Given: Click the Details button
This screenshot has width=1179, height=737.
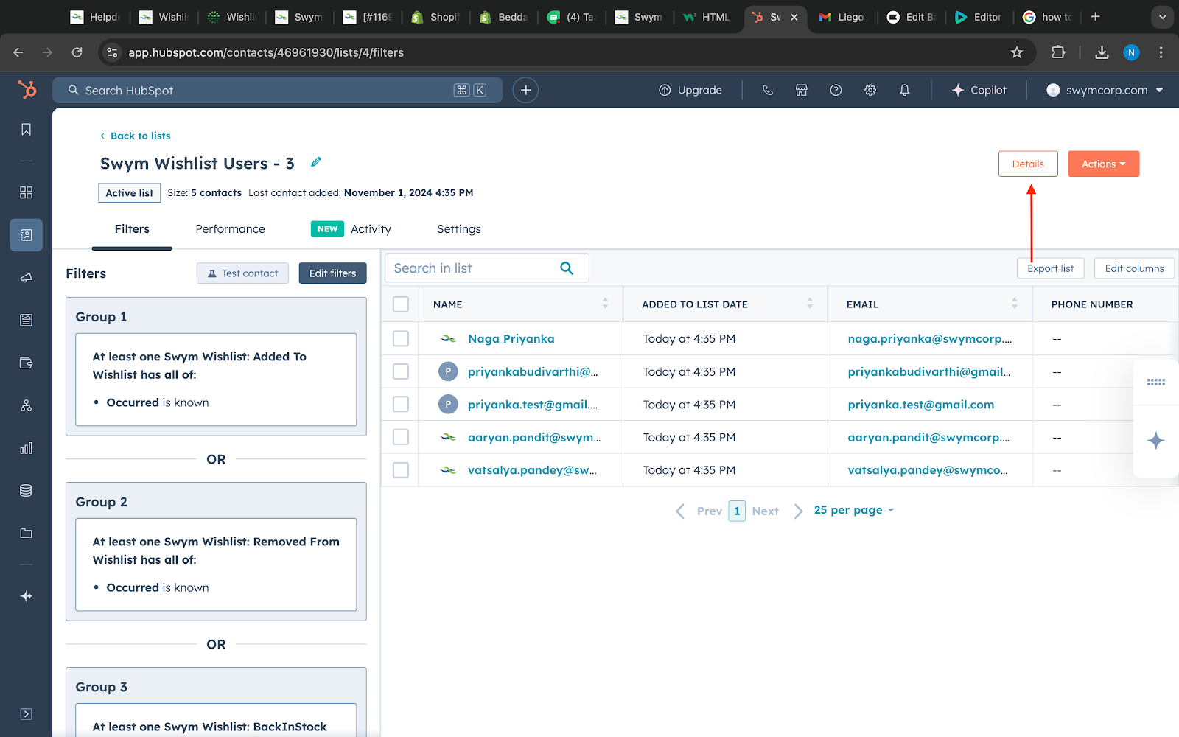Looking at the screenshot, I should click(1028, 164).
